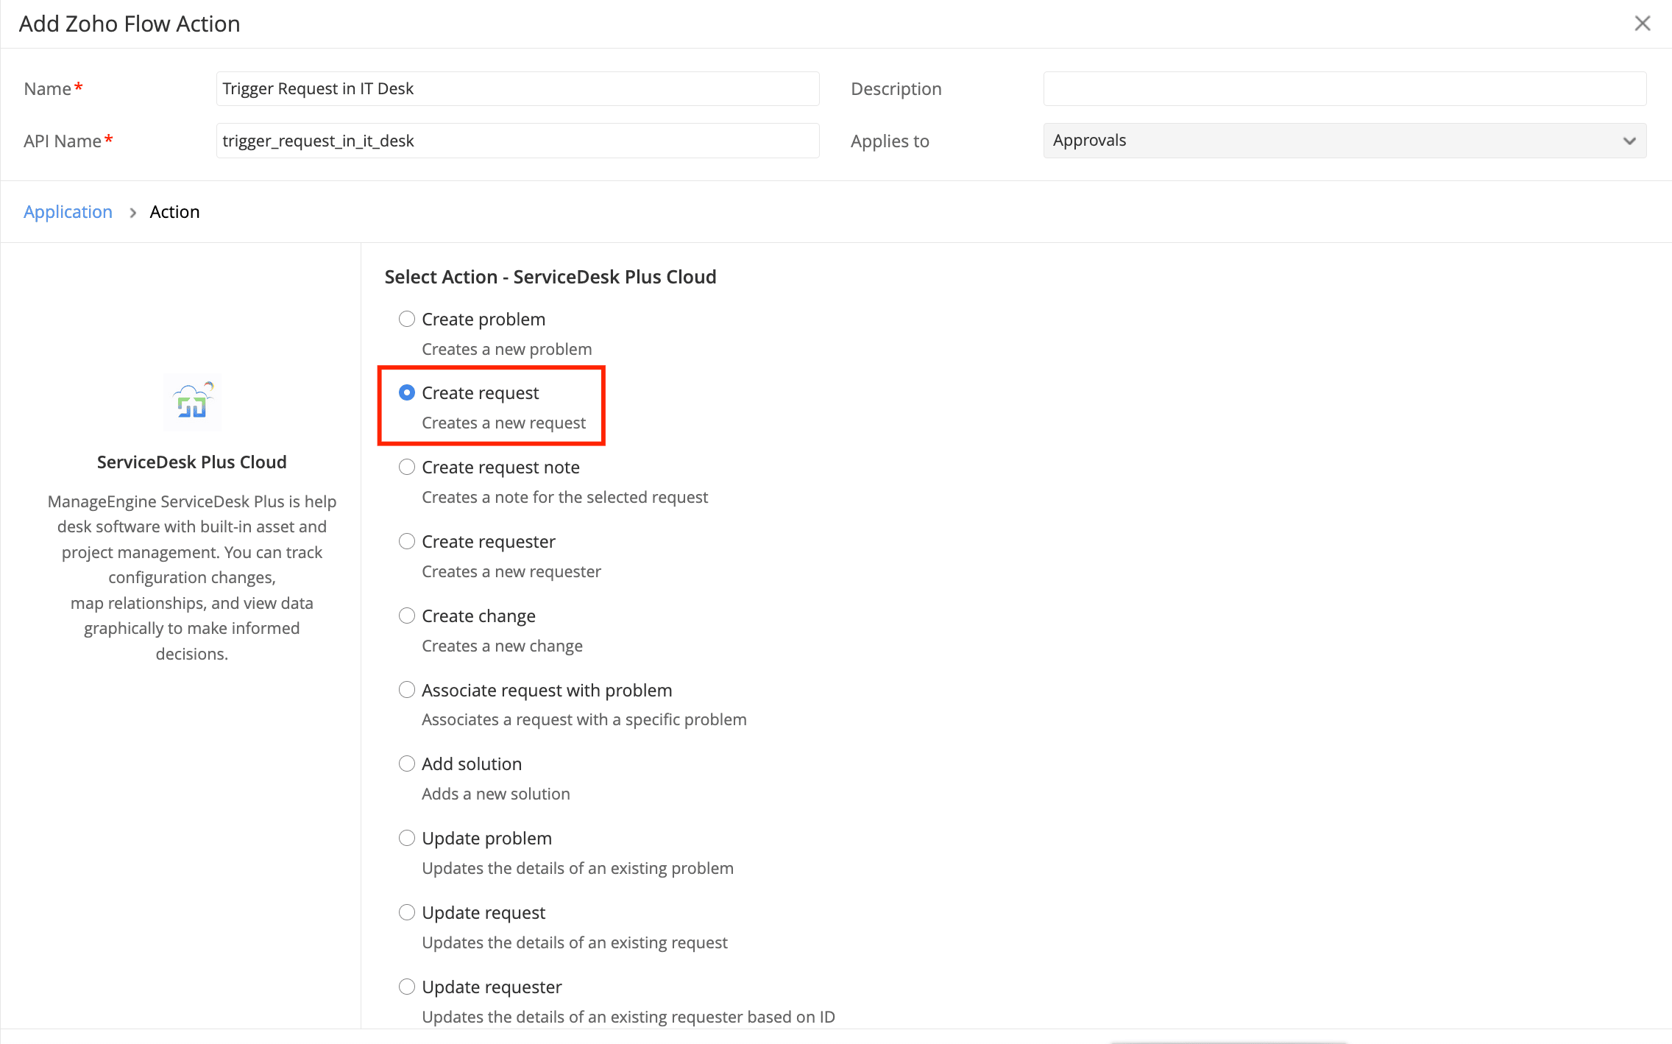The width and height of the screenshot is (1672, 1044).
Task: Click the ServiceDesk Plus Cloud logo icon
Action: [x=192, y=402]
